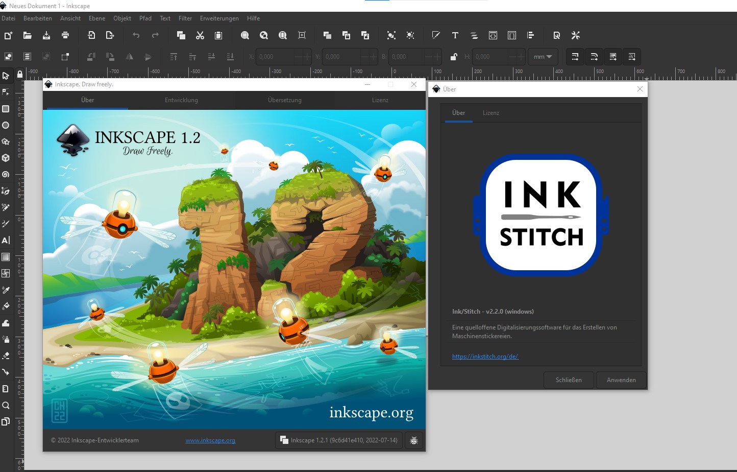Pick the Star tool
Viewport: 737px width, 472px height.
[x=6, y=141]
